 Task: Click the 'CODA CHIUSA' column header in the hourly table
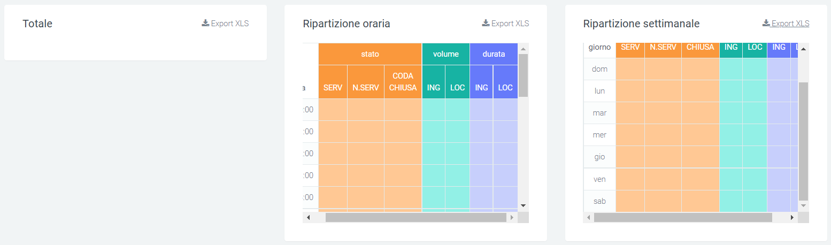tap(403, 82)
